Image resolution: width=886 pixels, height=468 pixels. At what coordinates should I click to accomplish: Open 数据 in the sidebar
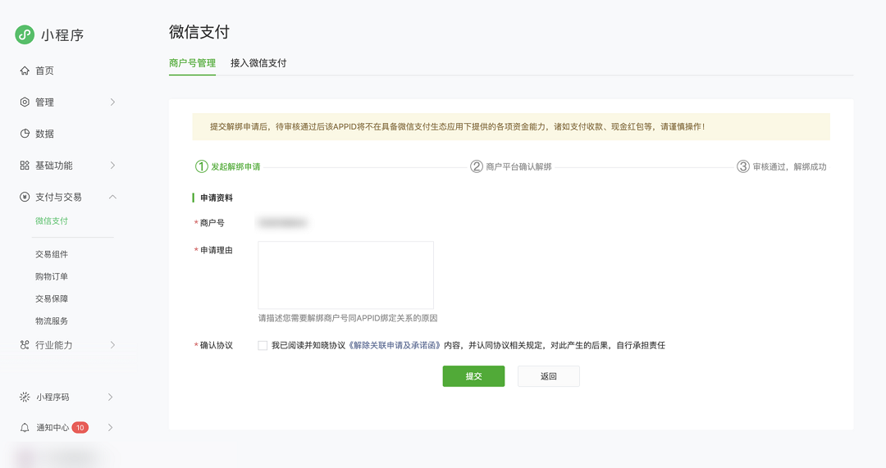tap(44, 134)
